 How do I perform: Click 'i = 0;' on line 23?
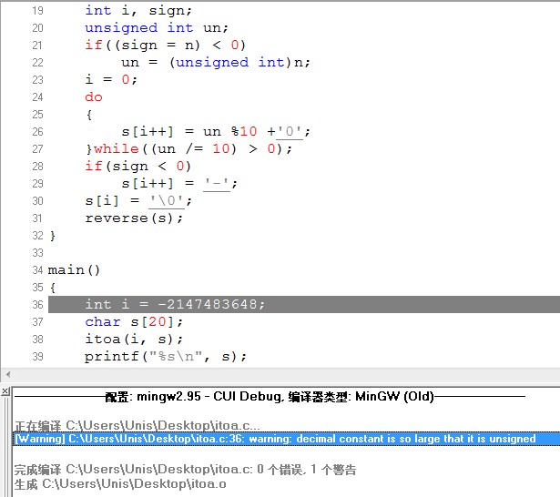tap(111, 79)
